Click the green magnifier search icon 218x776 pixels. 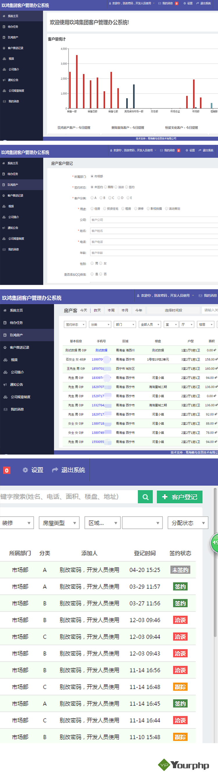[145, 497]
